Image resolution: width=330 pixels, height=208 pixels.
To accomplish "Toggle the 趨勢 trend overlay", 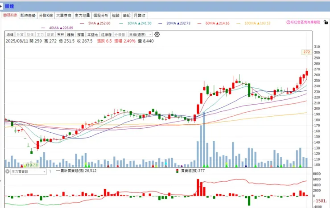I will [x=70, y=34].
